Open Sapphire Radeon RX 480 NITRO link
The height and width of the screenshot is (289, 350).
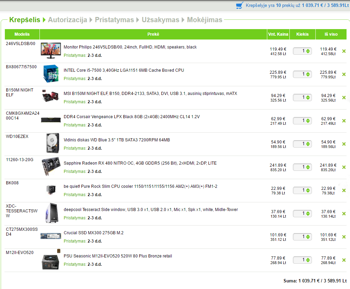(x=140, y=163)
